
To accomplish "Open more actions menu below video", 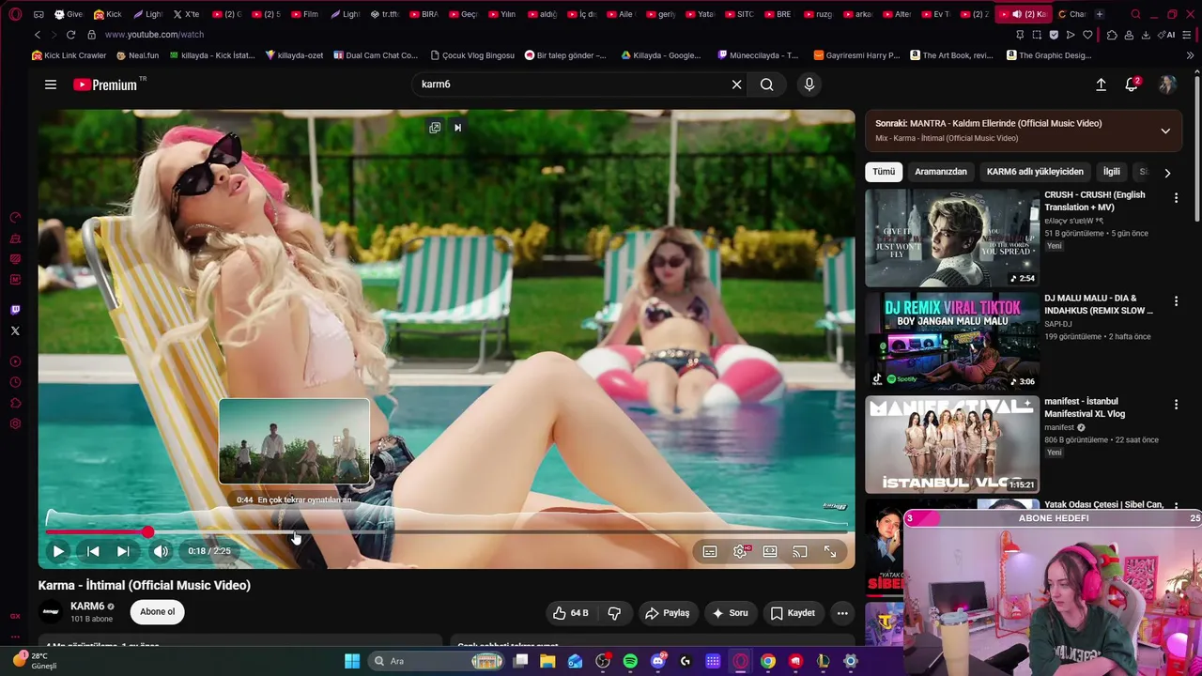I will (x=842, y=613).
